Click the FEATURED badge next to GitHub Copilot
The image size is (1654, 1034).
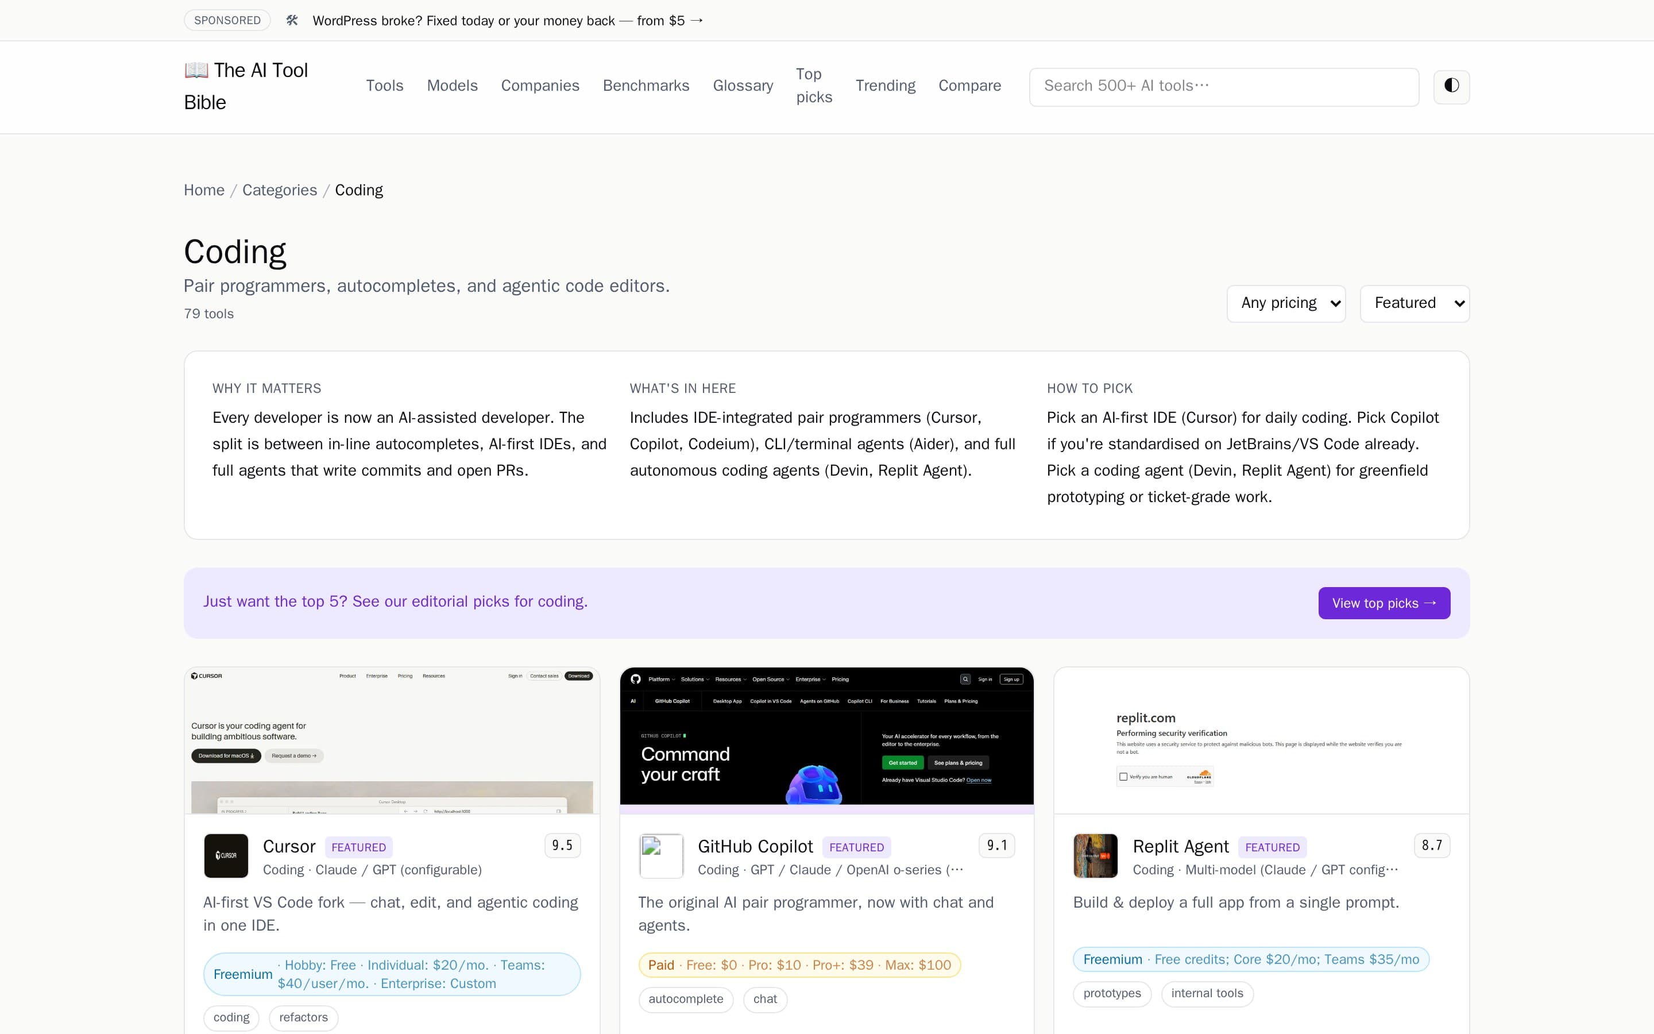coord(856,847)
